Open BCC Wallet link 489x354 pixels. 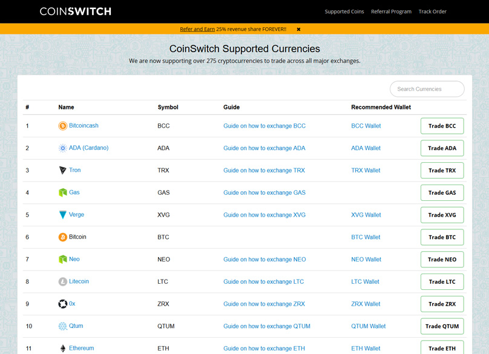point(366,126)
